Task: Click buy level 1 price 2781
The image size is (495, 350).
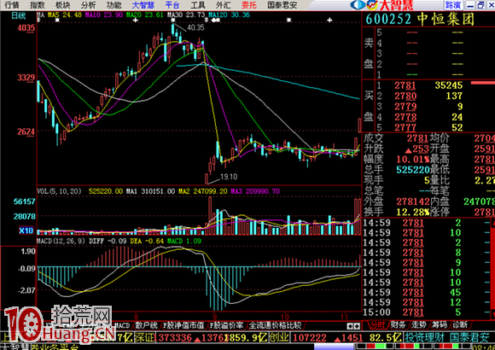Action: coord(405,85)
